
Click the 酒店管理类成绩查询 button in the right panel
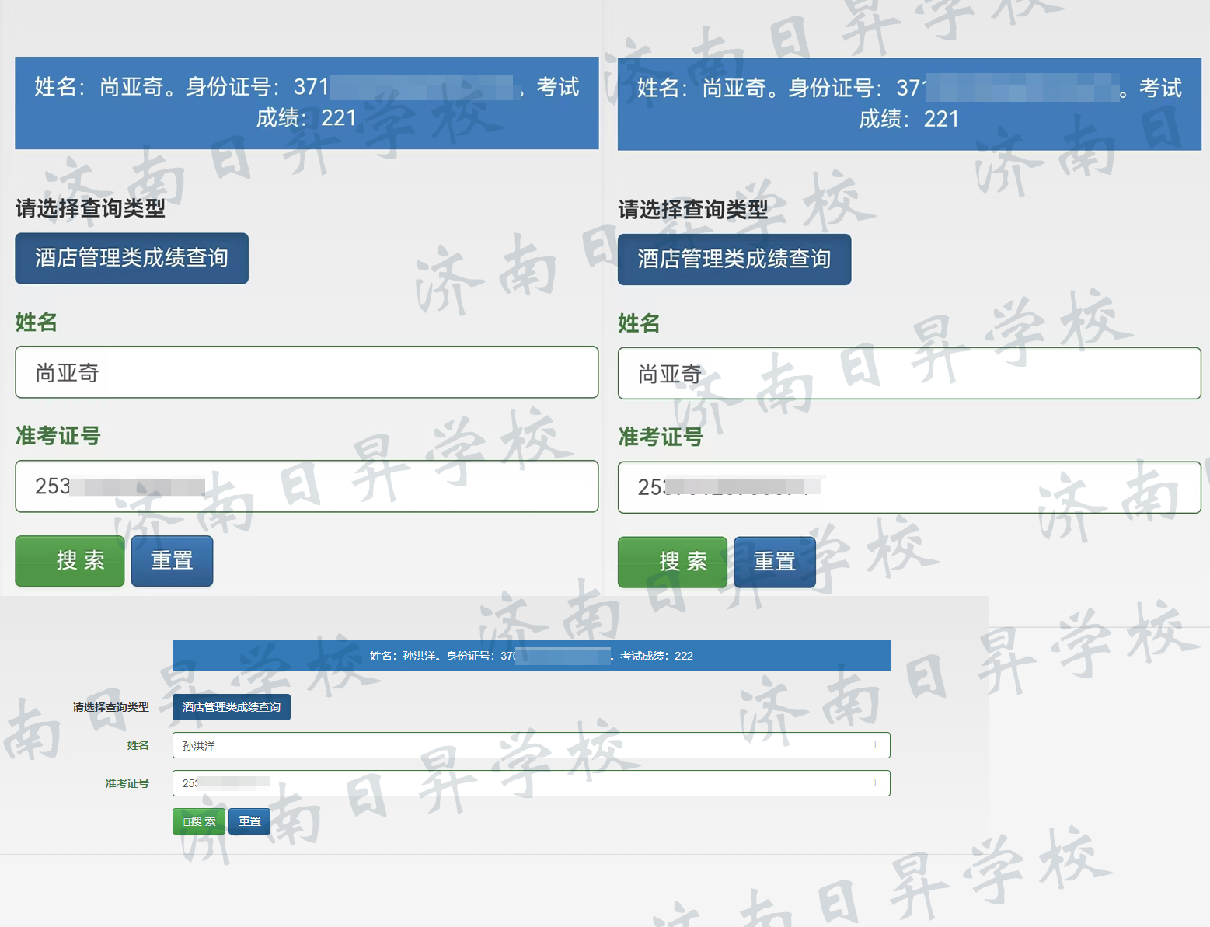(734, 260)
